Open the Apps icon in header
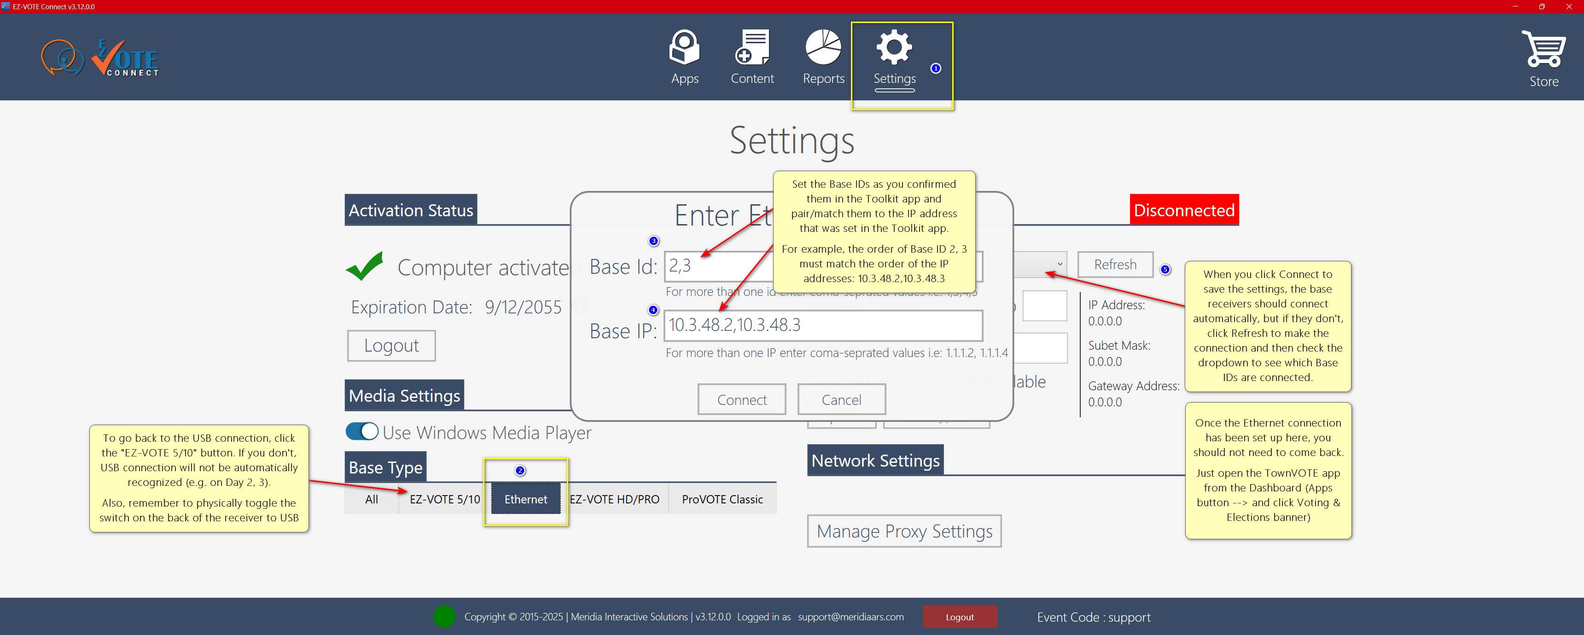The image size is (1584, 635). click(684, 47)
